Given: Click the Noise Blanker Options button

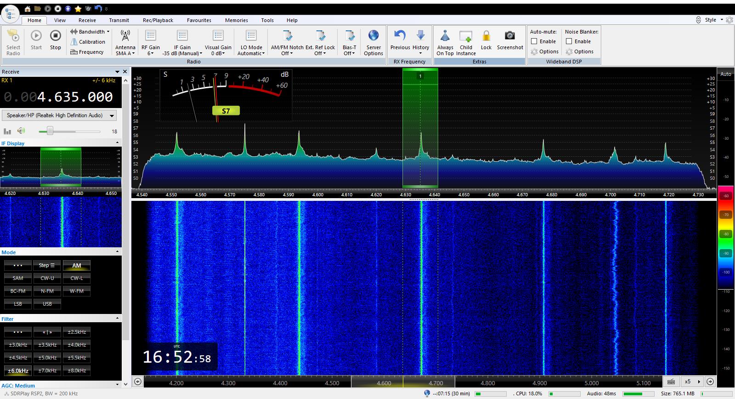Looking at the screenshot, I should click(x=580, y=51).
